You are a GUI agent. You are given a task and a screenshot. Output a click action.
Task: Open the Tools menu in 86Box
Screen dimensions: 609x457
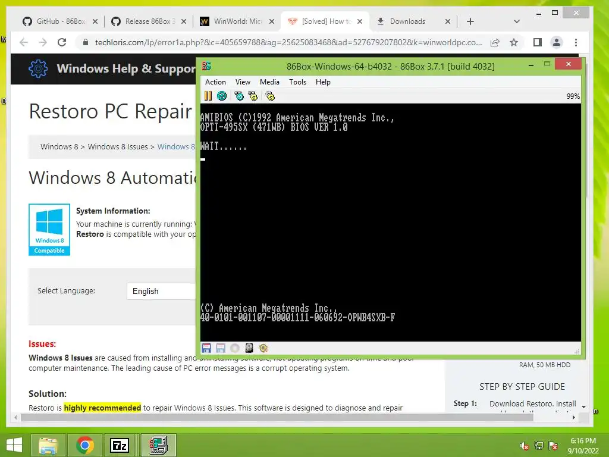(x=297, y=82)
